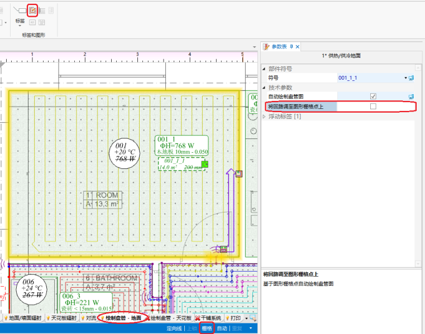Select 将回路调至图形栅格点上 property row label
The height and width of the screenshot is (334, 425).
[295, 107]
